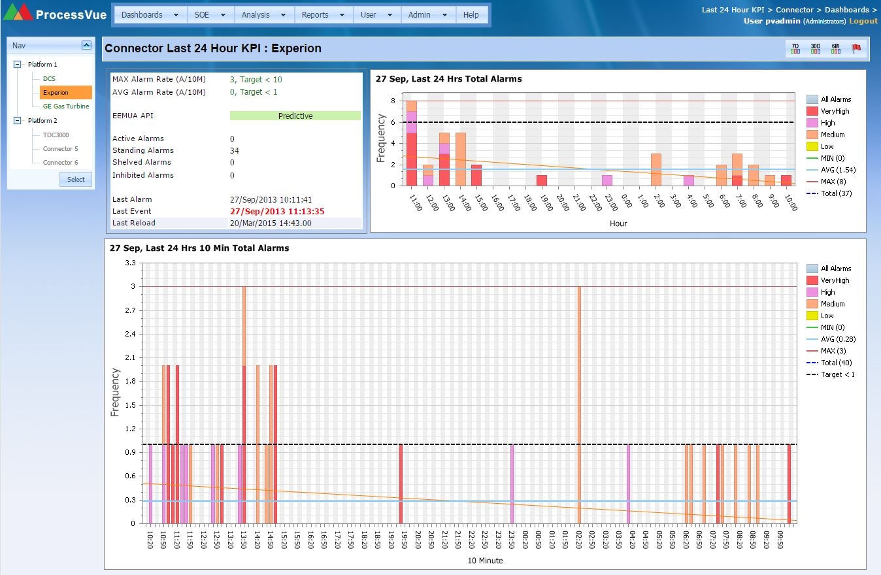Select Connector 5 in the tree
Viewport: 881px width, 575px height.
click(x=60, y=149)
